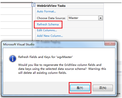Click the Master data source combo box
Image resolution: width=122 pixels, height=98 pixels.
[85, 18]
